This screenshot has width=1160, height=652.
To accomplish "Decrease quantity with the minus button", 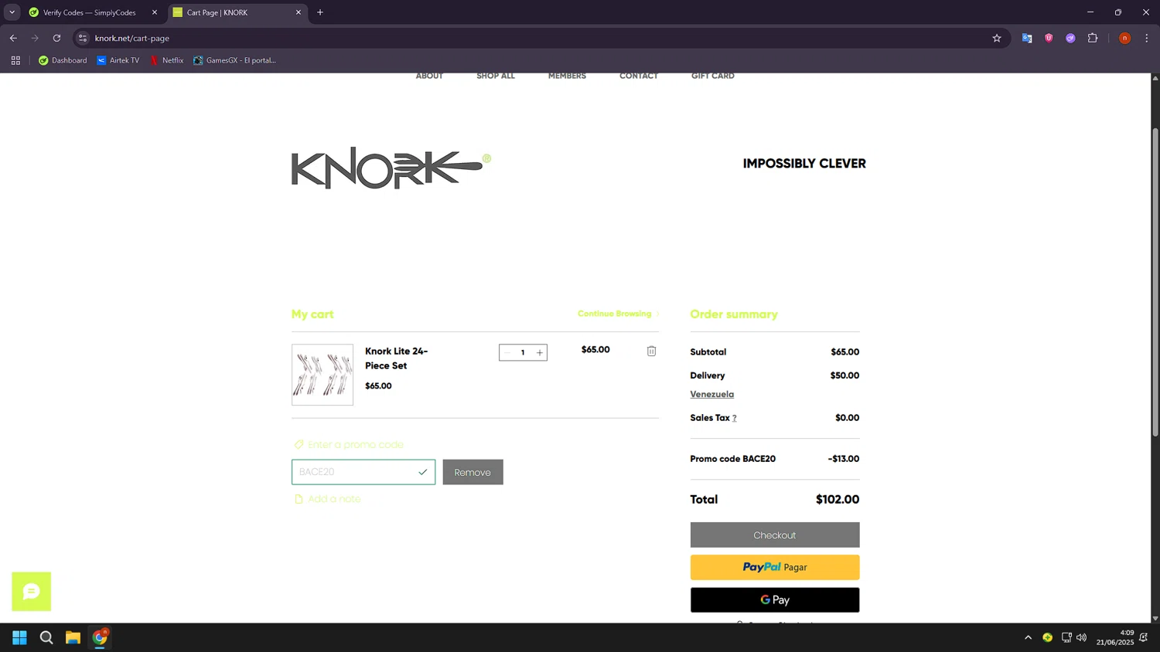I will coord(507,353).
